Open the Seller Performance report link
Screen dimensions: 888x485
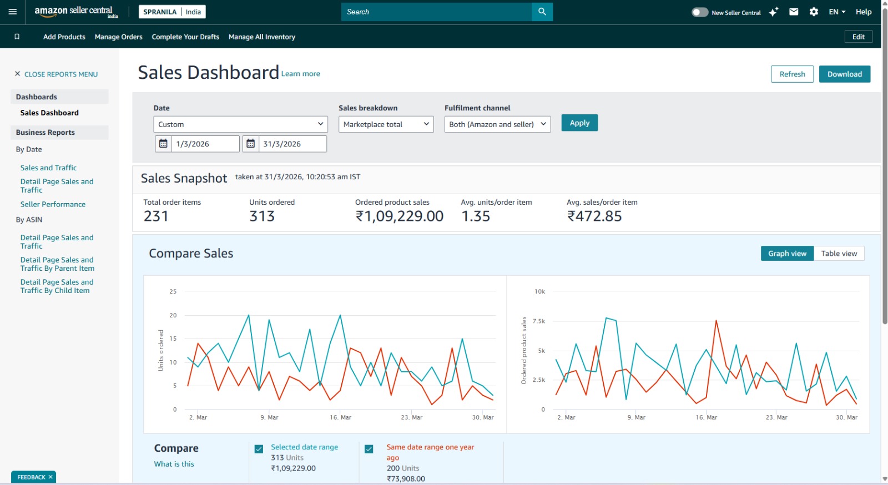pos(53,204)
